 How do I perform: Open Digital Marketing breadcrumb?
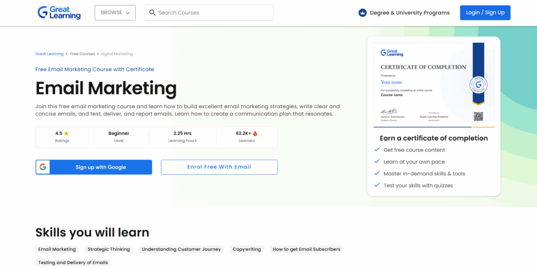click(117, 54)
